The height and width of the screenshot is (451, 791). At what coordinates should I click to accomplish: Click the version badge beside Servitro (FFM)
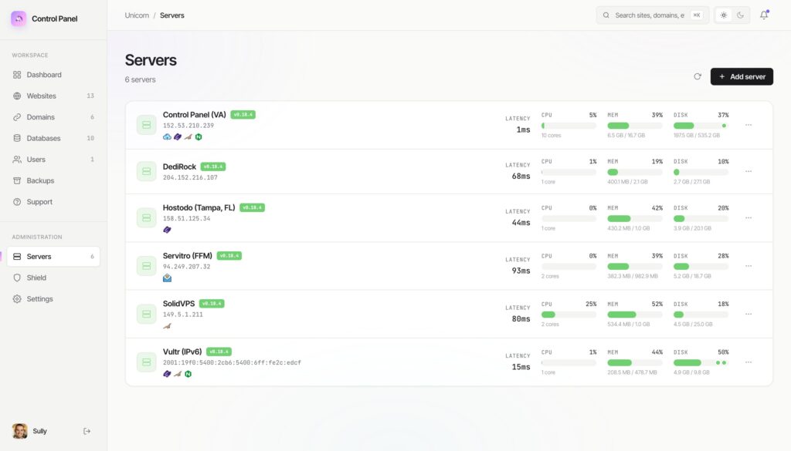[x=229, y=256]
